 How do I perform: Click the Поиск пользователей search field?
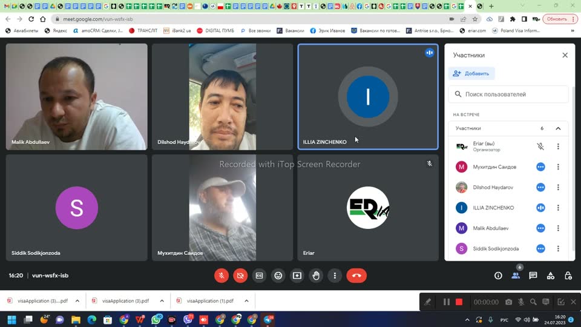pyautogui.click(x=508, y=94)
